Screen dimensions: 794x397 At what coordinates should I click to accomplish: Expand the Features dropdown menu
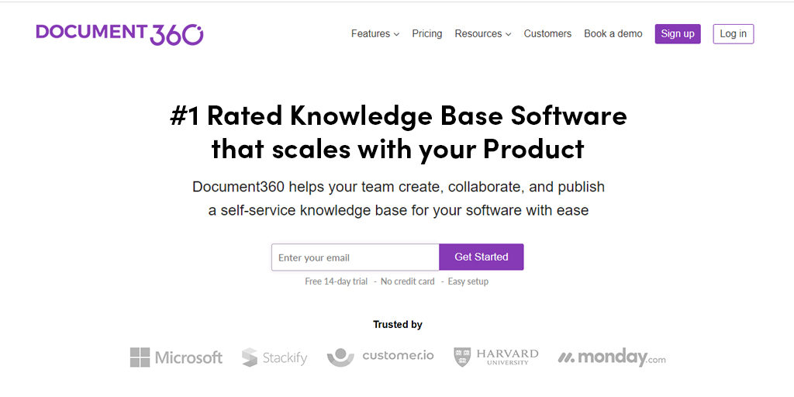371,34
